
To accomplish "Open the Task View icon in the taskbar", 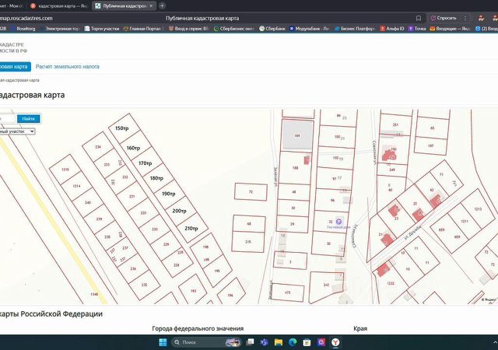I will pyautogui.click(x=251, y=342).
